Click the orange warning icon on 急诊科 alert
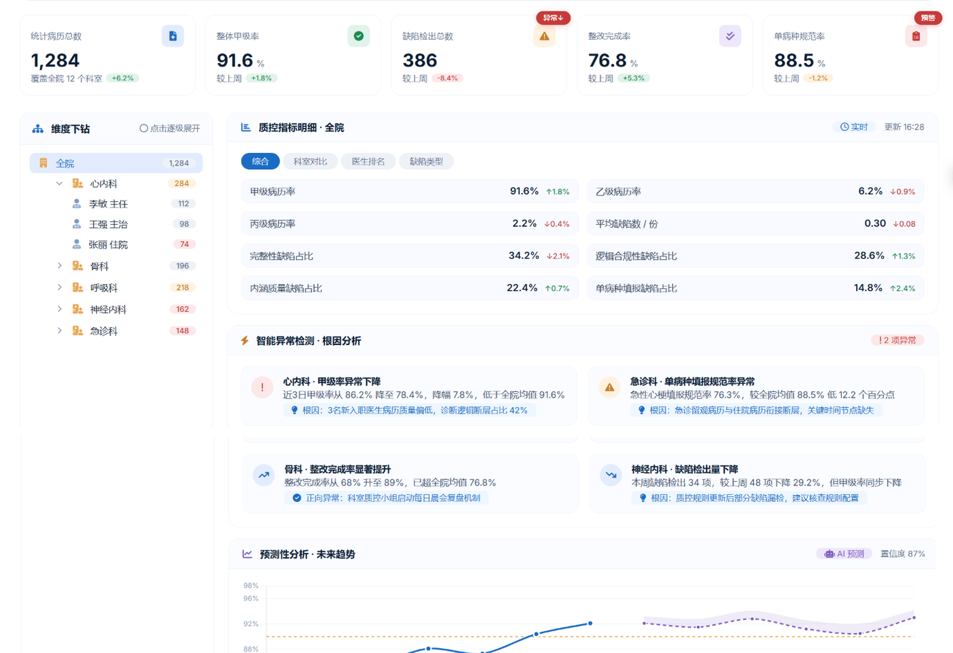Screen dimensions: 953x653 click(x=609, y=387)
